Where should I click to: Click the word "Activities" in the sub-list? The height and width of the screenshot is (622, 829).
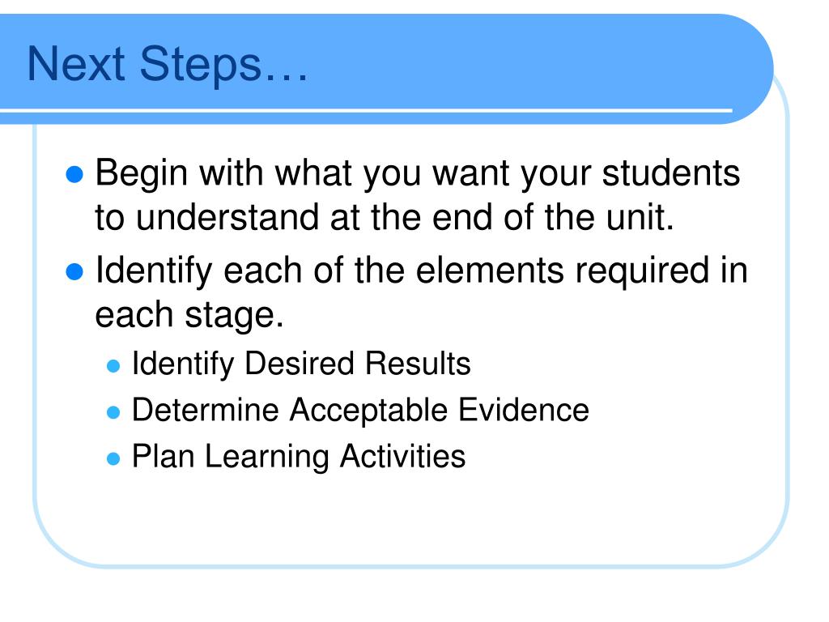(402, 456)
